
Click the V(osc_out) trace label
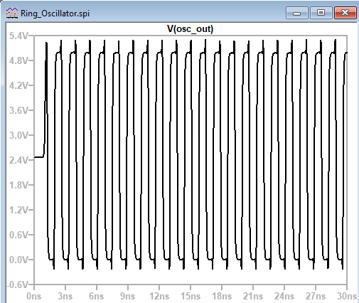pos(191,29)
